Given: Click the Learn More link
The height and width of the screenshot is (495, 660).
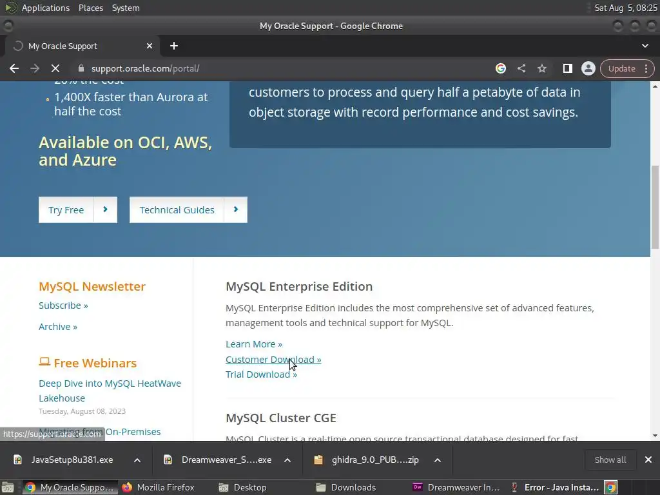Looking at the screenshot, I should [254, 344].
